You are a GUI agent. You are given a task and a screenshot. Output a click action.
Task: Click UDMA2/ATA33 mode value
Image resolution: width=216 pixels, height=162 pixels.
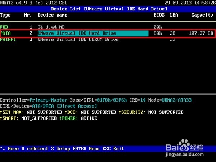(177, 100)
